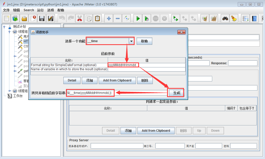Click the proxy 密码 field

click(x=243, y=146)
